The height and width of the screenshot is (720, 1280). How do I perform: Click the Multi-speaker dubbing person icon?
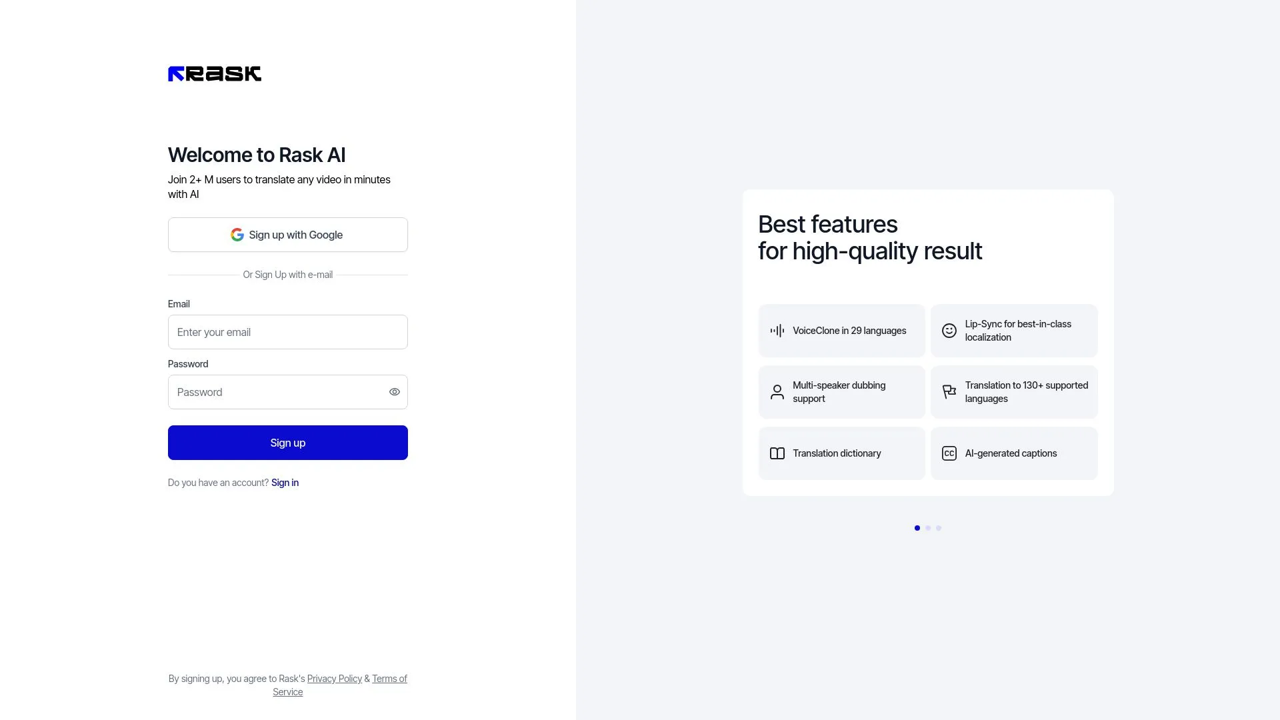(x=777, y=392)
